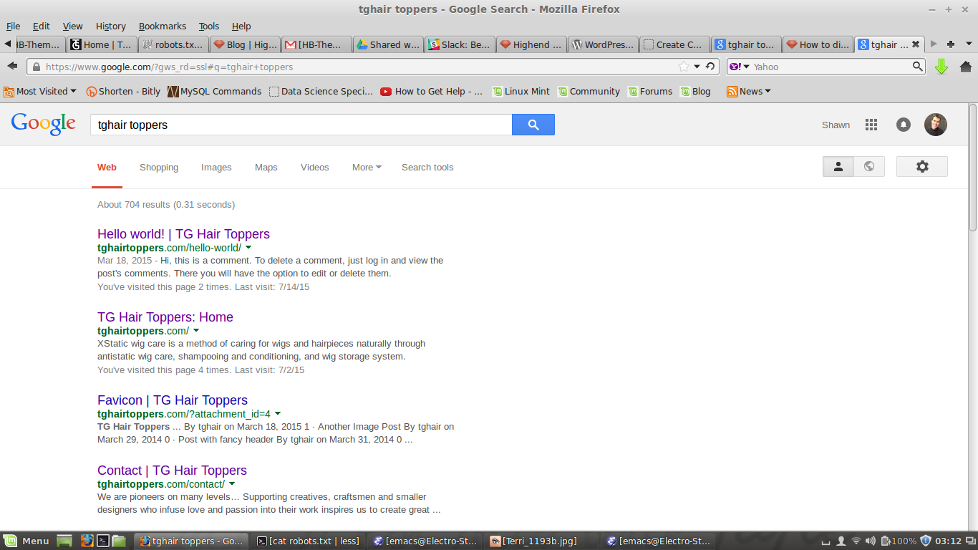The width and height of the screenshot is (978, 550).
Task: Select the Maps search tab
Action: pyautogui.click(x=266, y=167)
